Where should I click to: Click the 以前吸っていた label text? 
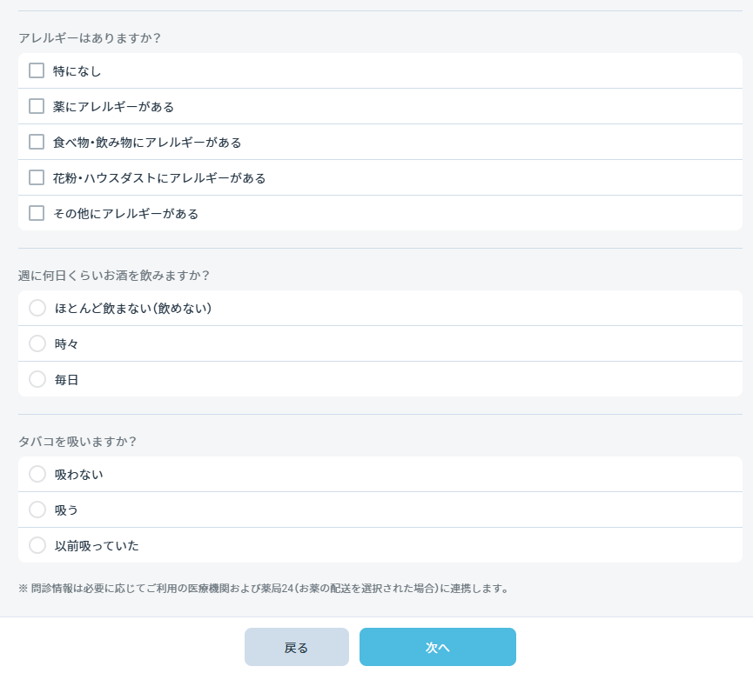point(97,546)
